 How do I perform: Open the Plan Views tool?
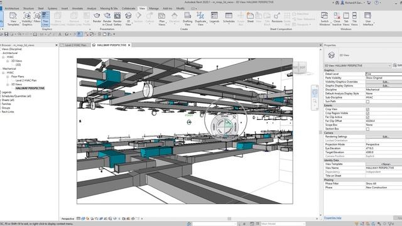pyautogui.click(x=162, y=19)
